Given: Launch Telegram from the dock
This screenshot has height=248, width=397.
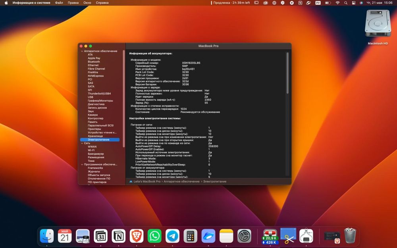Looking at the screenshot, I should (172, 236).
